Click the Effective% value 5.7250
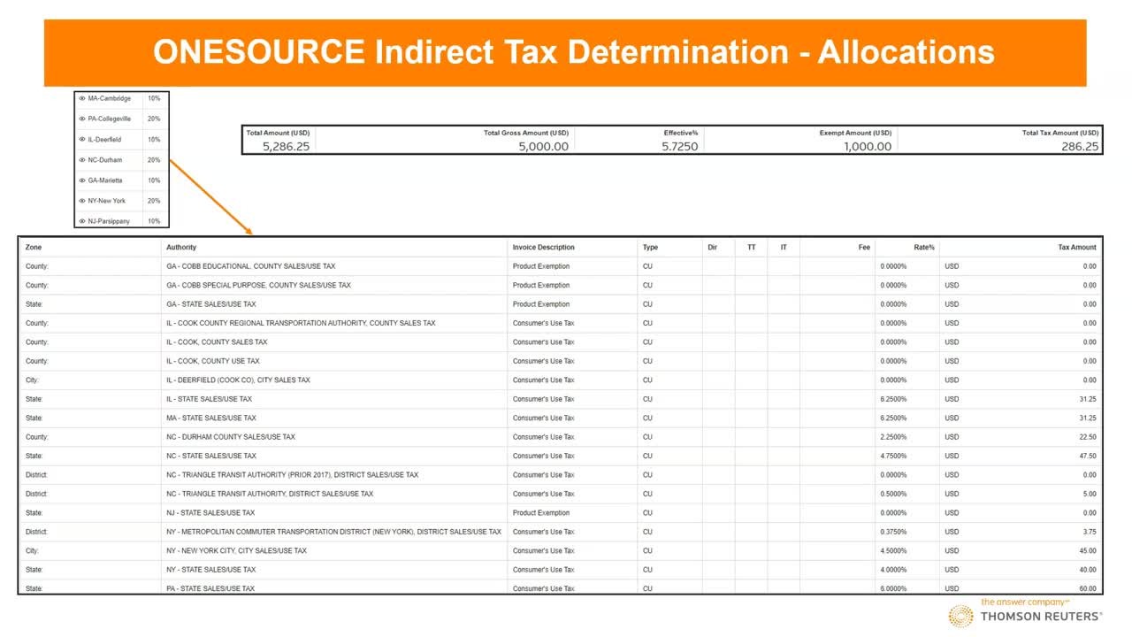Screen dimensions: 1132x637 click(679, 147)
